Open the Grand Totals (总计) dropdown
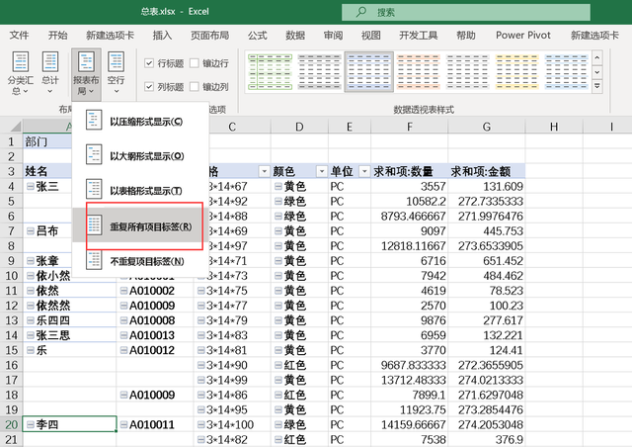The height and width of the screenshot is (447, 632). click(x=50, y=73)
